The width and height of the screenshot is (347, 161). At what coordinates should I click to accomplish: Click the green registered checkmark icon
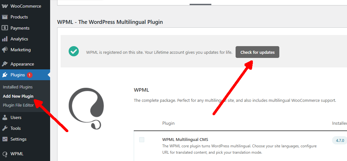74,51
